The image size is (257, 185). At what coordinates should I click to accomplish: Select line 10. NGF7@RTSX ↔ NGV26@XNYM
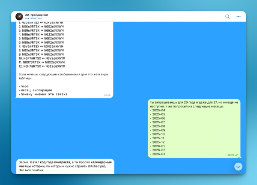point(42,58)
